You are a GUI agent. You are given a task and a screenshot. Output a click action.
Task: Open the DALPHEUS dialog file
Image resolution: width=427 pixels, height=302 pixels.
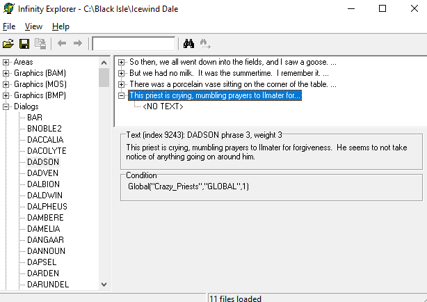47,207
